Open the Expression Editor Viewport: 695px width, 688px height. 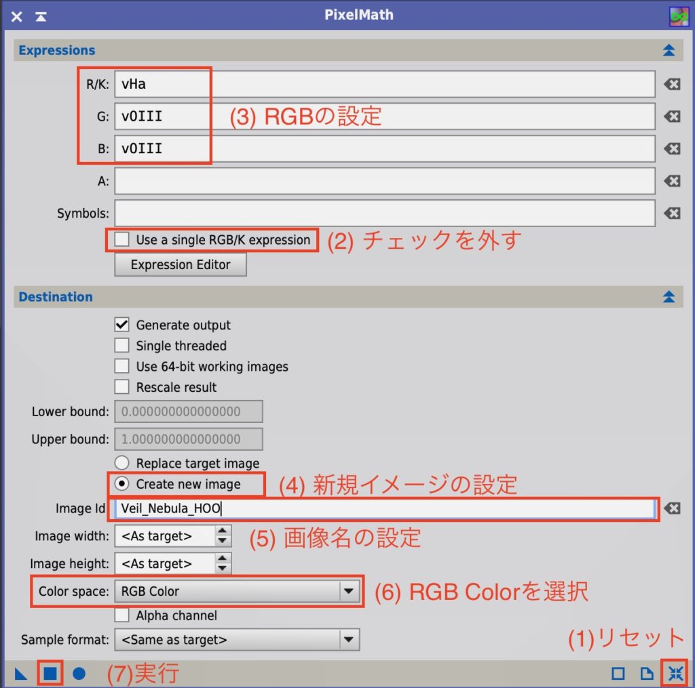[181, 265]
